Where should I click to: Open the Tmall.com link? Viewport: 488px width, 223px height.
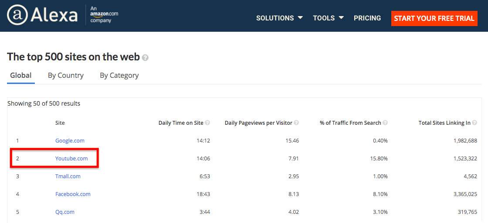68,176
